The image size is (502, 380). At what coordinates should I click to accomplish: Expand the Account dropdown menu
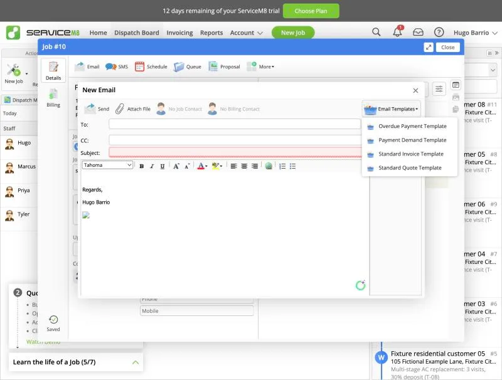pos(246,33)
